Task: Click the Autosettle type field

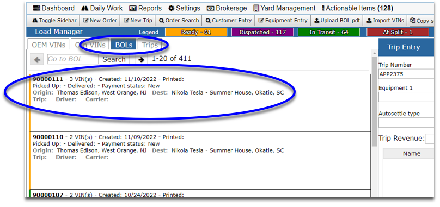Action: (x=406, y=123)
